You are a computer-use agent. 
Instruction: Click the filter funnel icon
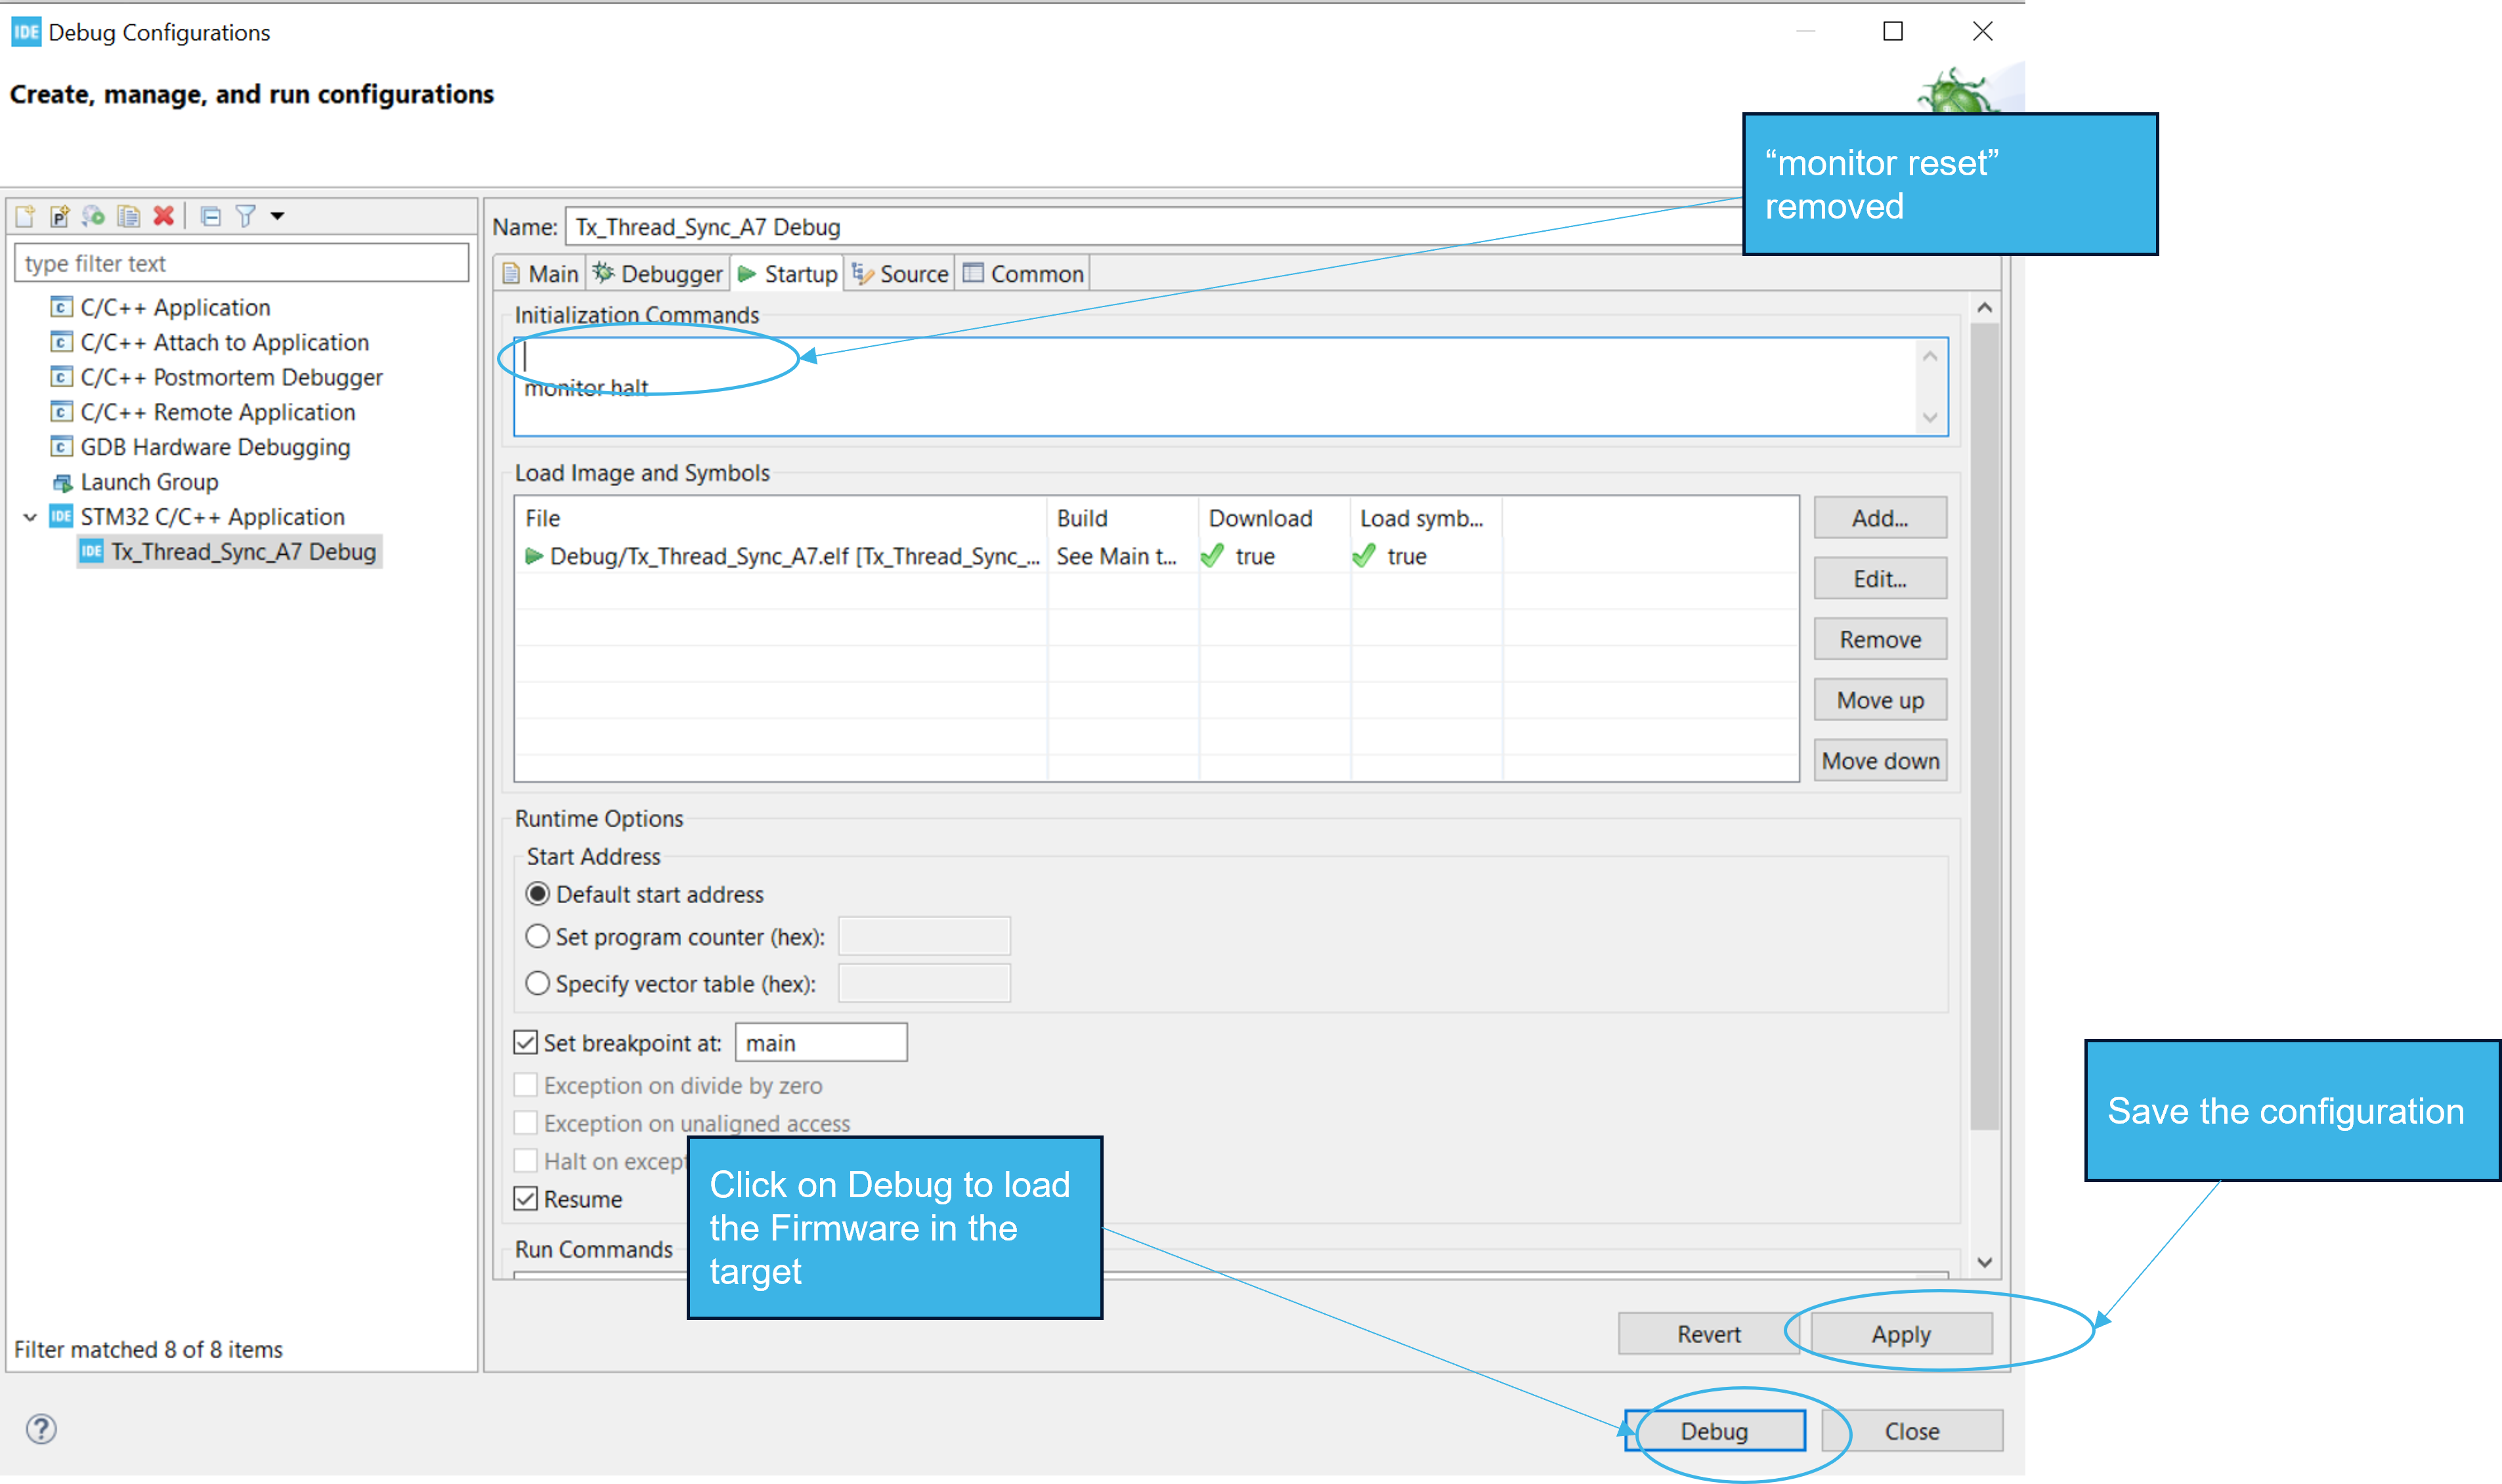(x=245, y=216)
